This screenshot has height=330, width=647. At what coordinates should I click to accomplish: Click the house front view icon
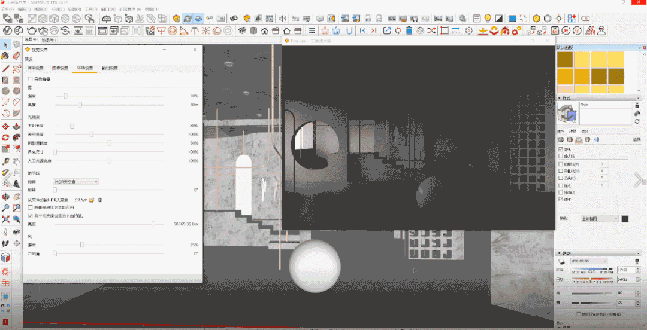click(x=265, y=30)
